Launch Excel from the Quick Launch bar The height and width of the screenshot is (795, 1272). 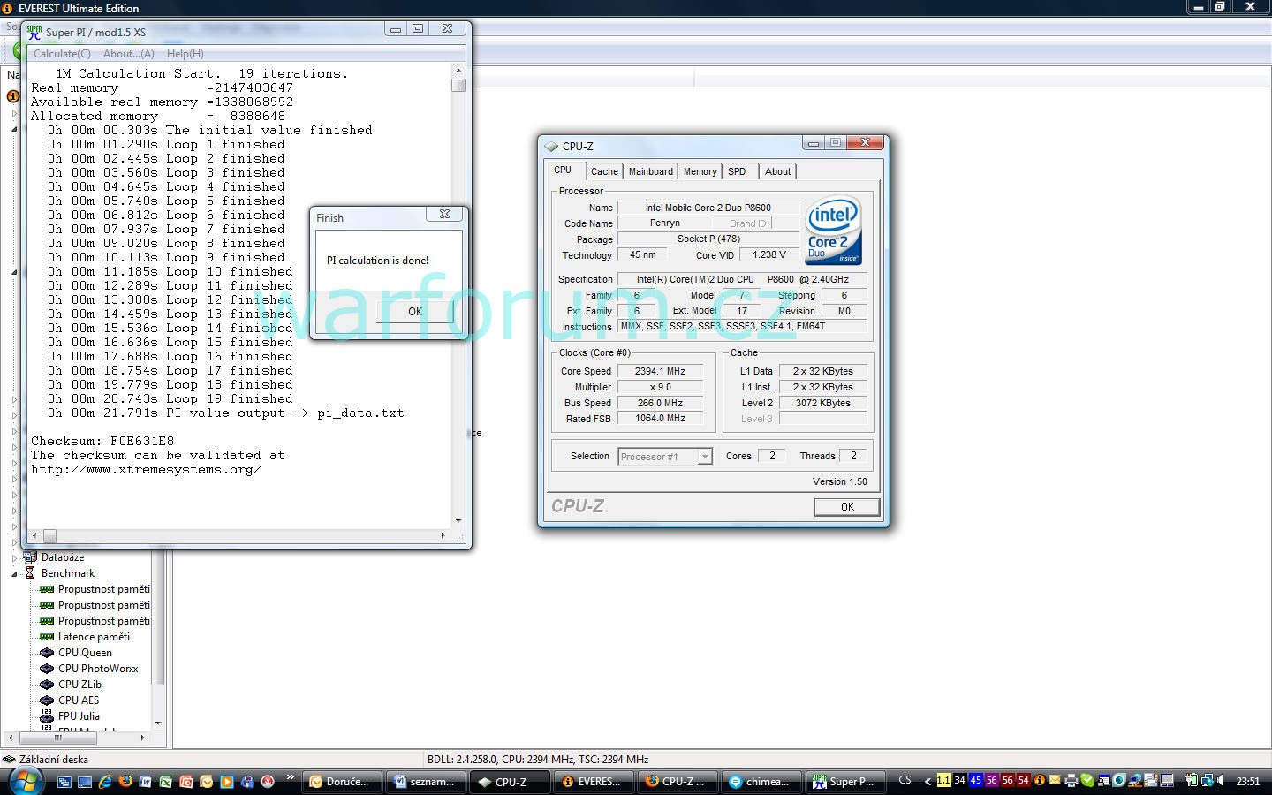[166, 782]
